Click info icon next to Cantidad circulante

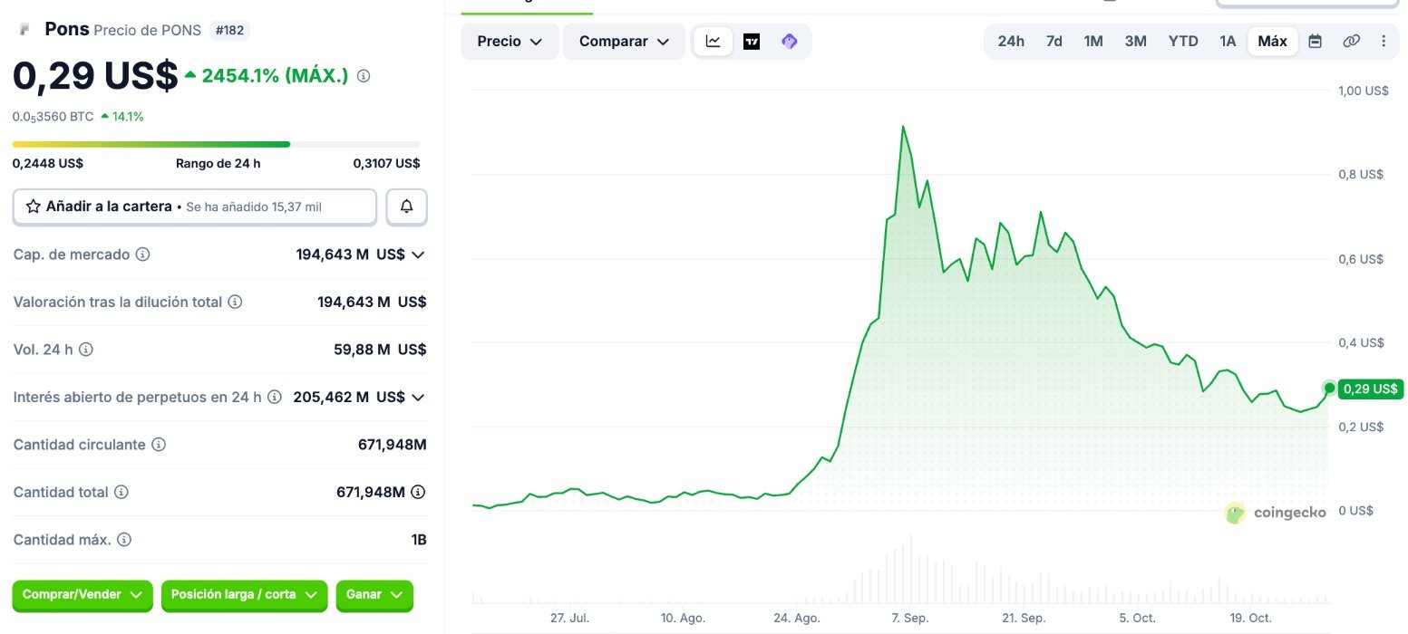[x=158, y=445]
